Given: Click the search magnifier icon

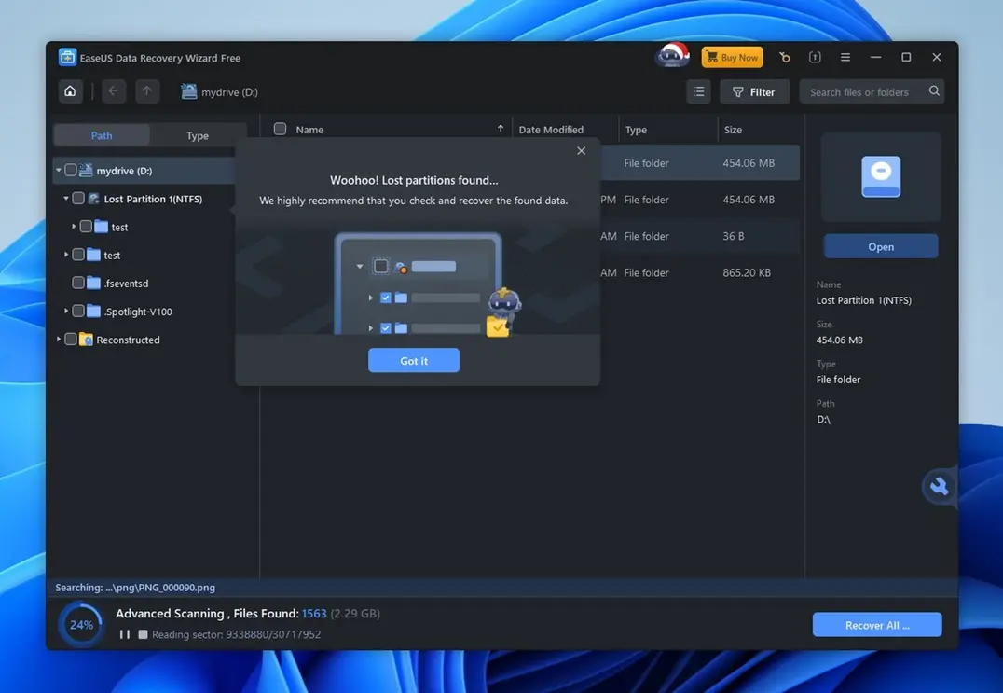Looking at the screenshot, I should tap(933, 91).
